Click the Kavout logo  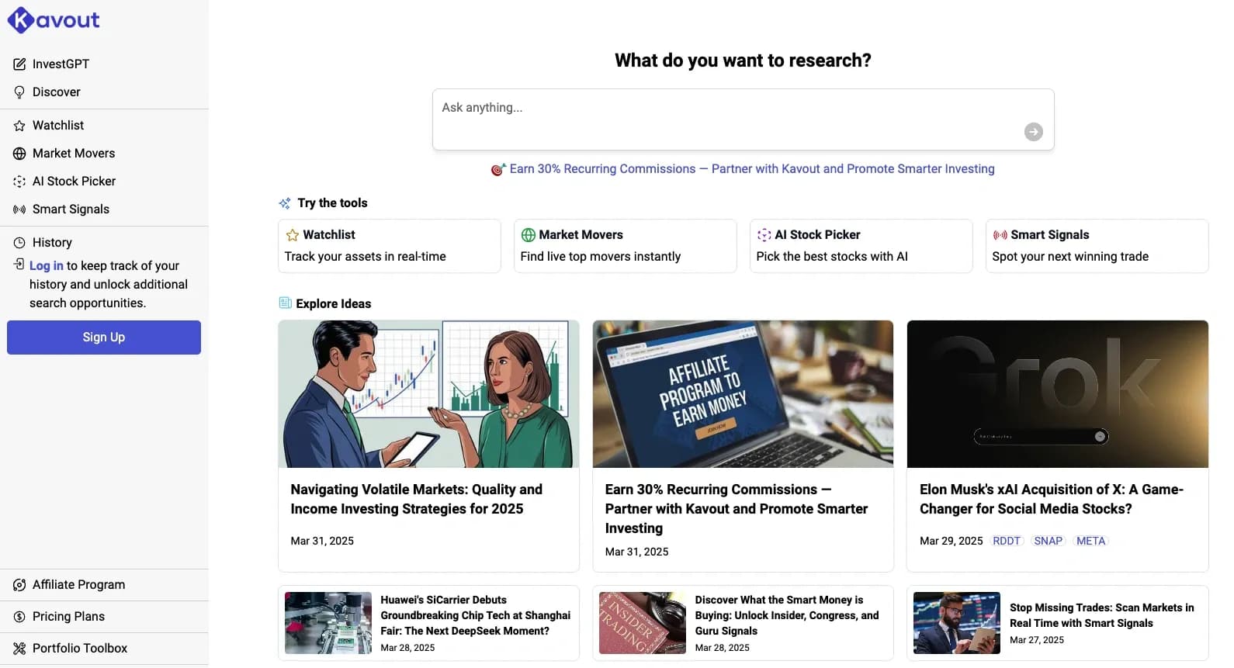(54, 19)
